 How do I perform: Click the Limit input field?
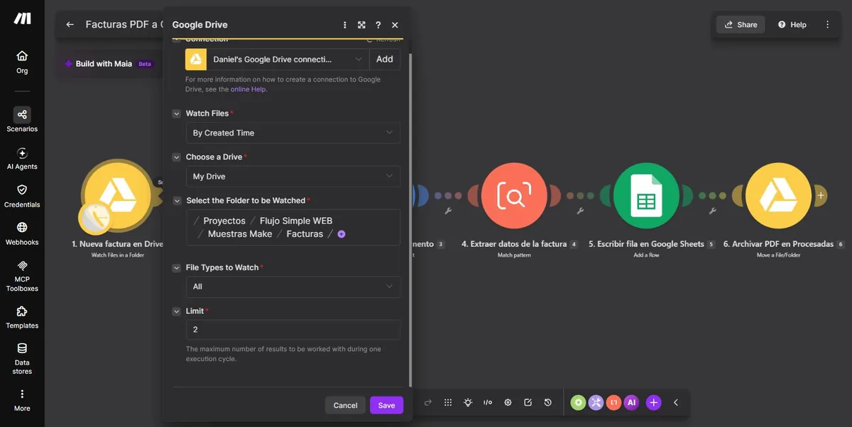coord(293,330)
